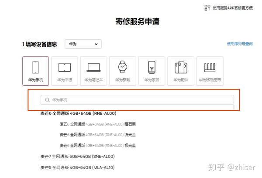Choose the 华为移动宽带 router category
This screenshot has height=178, width=262.
[x=210, y=71]
